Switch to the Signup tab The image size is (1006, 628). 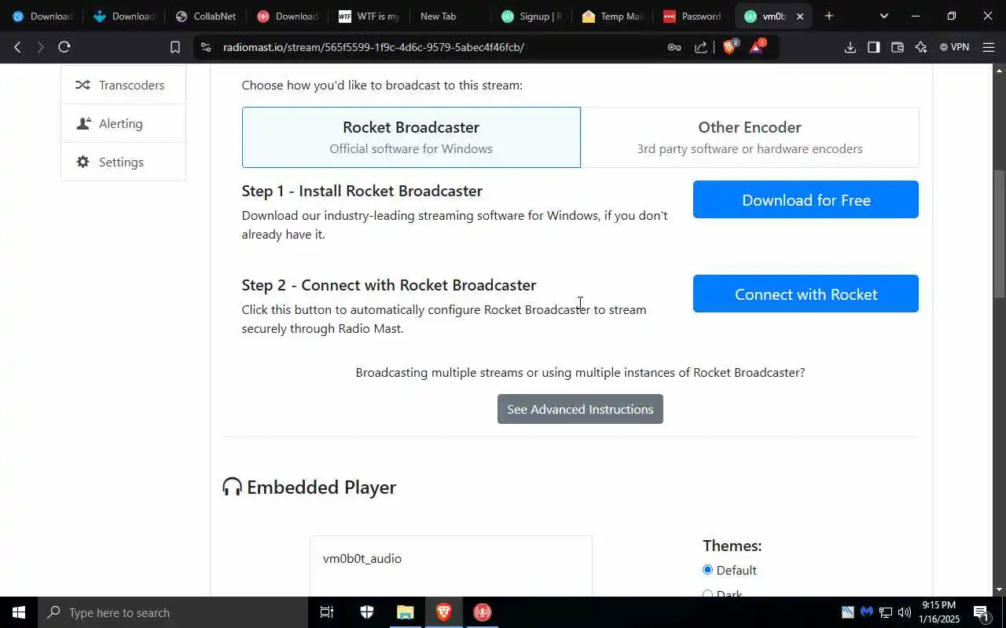coord(532,16)
